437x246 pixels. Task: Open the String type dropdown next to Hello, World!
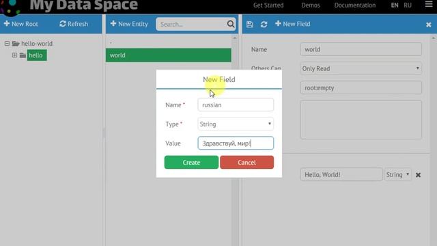coord(397,175)
